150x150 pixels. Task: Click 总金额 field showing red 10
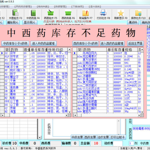coord(96,143)
